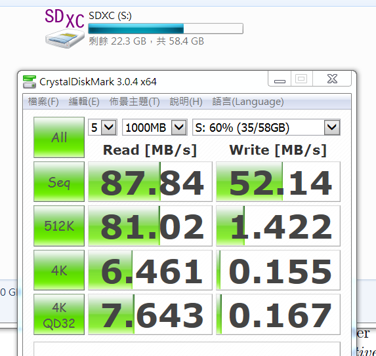Close the CrystalDiskMark window
The image size is (376, 356).
click(x=332, y=79)
